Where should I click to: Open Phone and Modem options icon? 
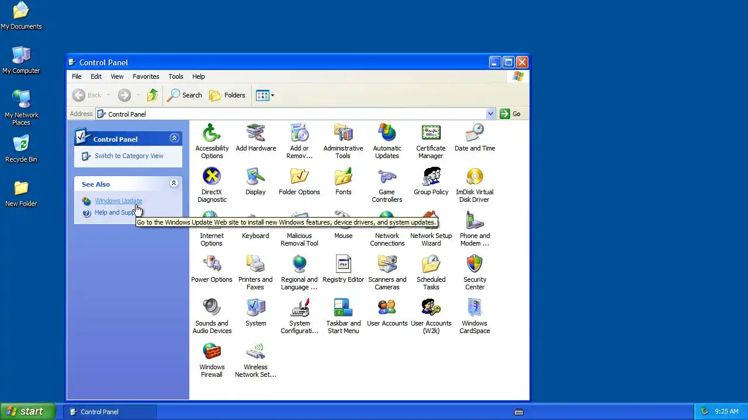point(475,220)
